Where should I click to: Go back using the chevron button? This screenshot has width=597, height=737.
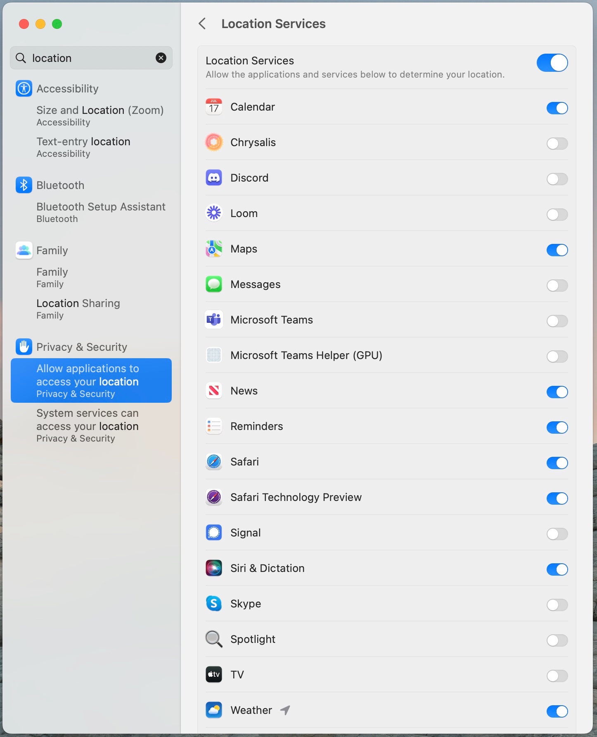(202, 24)
